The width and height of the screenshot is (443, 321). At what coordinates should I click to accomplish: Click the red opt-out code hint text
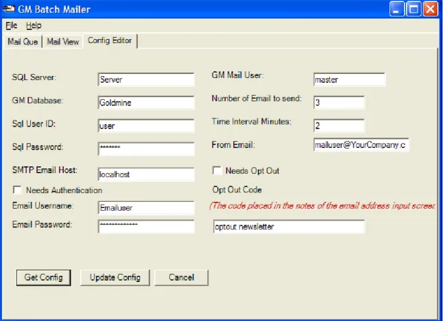tap(322, 206)
